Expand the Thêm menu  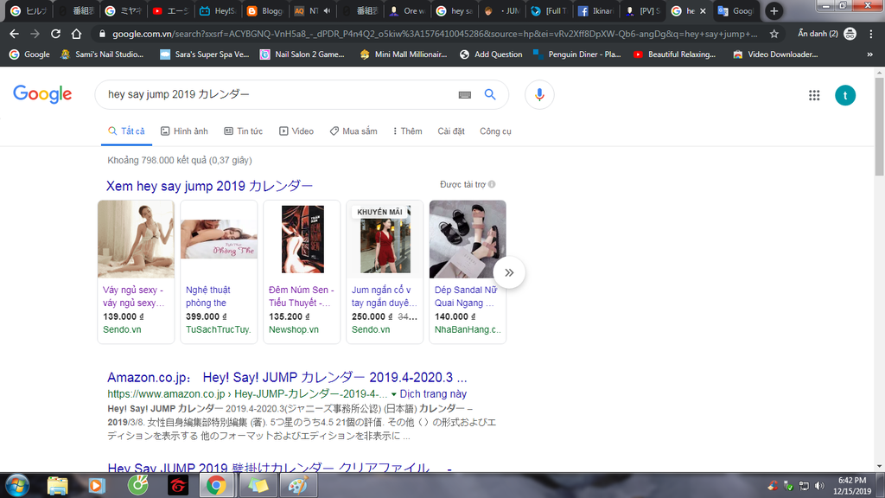click(x=408, y=131)
